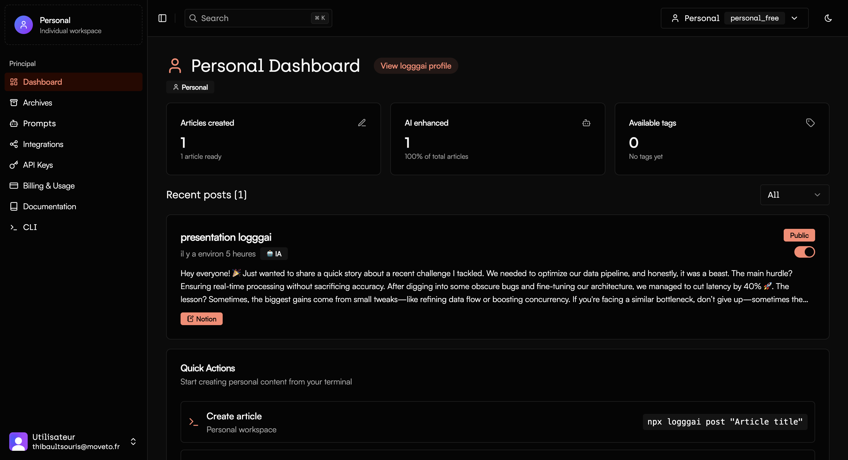848x460 pixels.
Task: Open the All posts filter dropdown
Action: [x=794, y=195]
